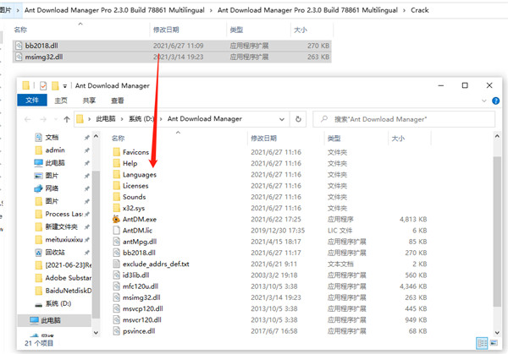Switch to the 主页 ribbon tab
The height and width of the screenshot is (354, 508).
[x=61, y=101]
